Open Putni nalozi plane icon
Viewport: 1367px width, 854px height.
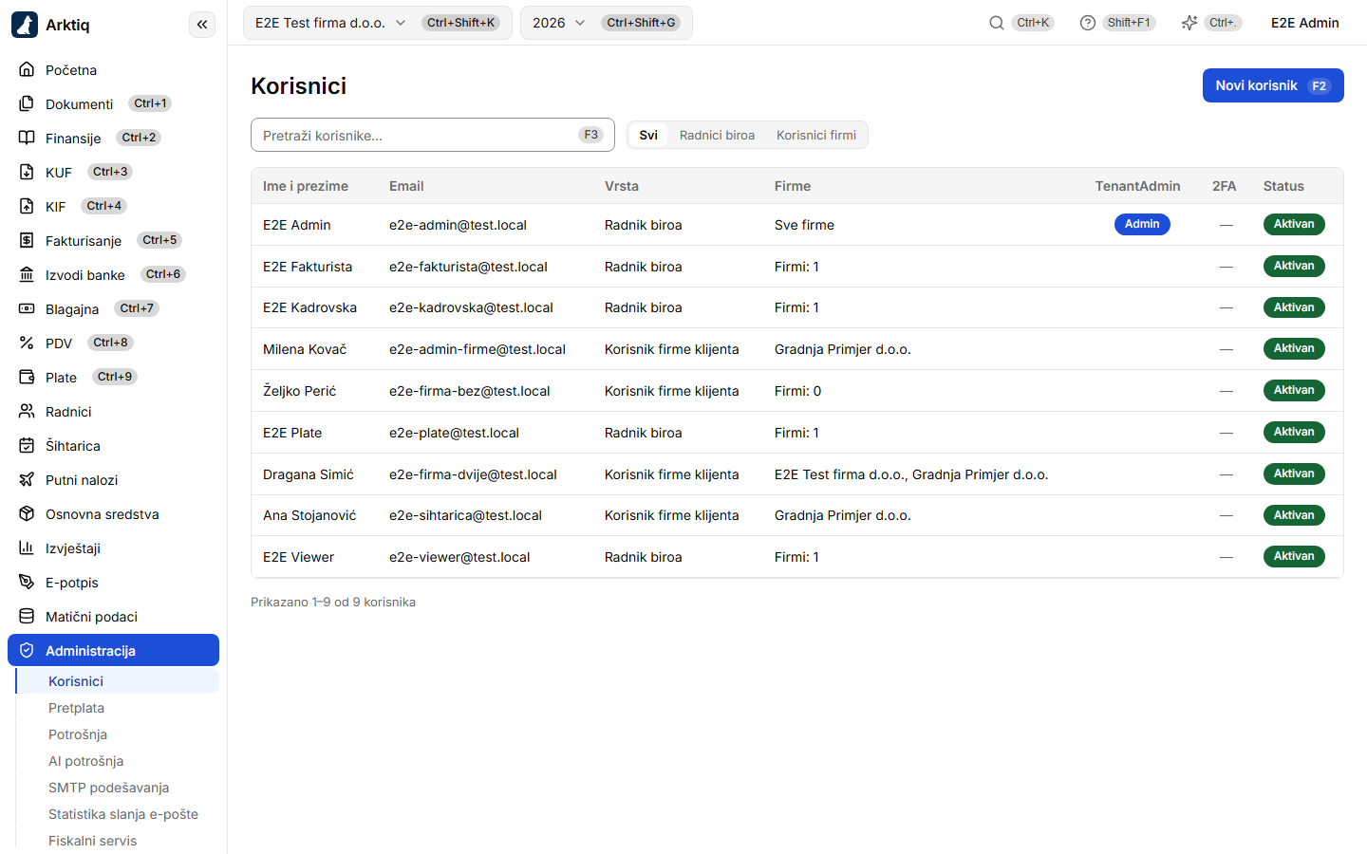click(27, 479)
